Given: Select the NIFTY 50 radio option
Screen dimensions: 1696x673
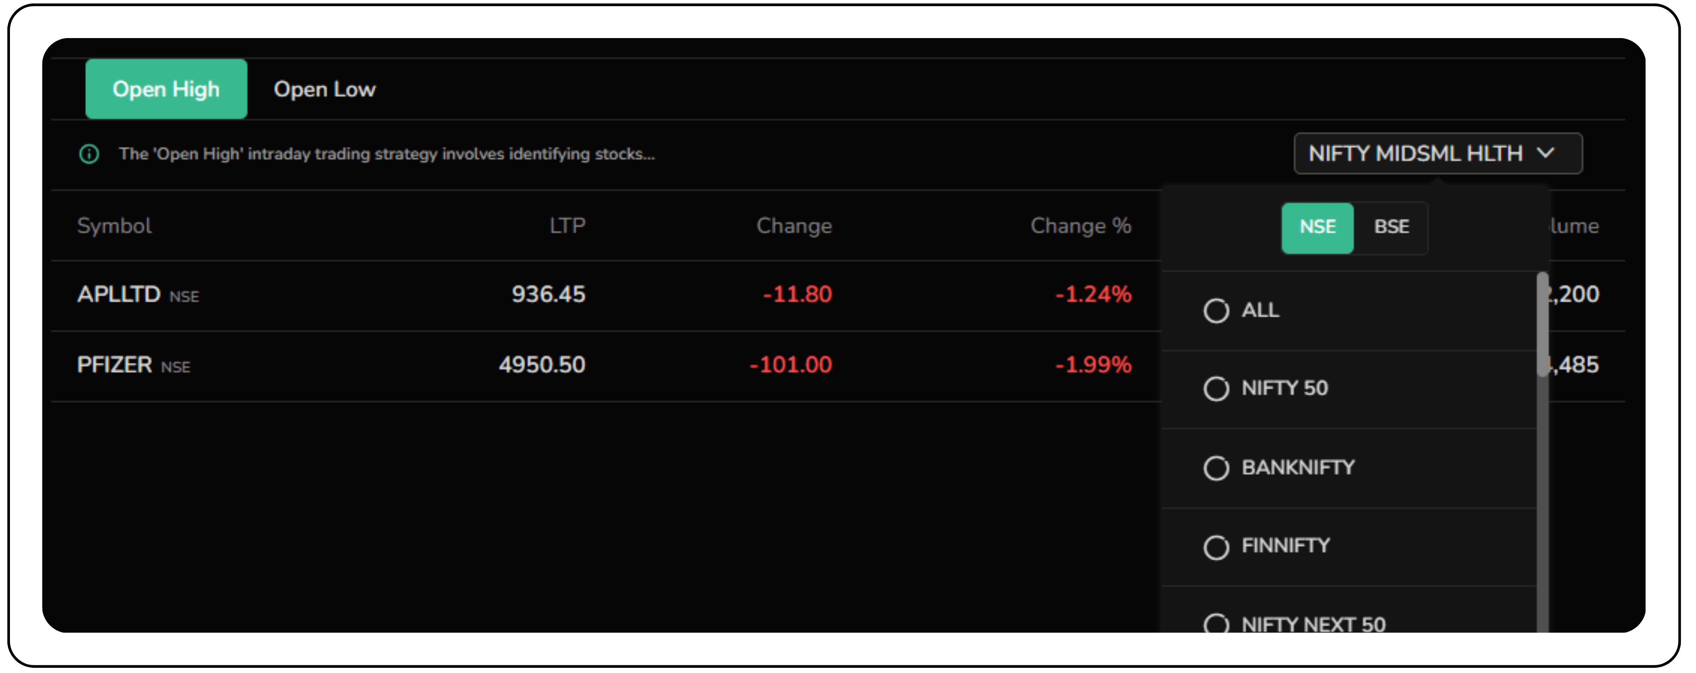Looking at the screenshot, I should (x=1216, y=389).
